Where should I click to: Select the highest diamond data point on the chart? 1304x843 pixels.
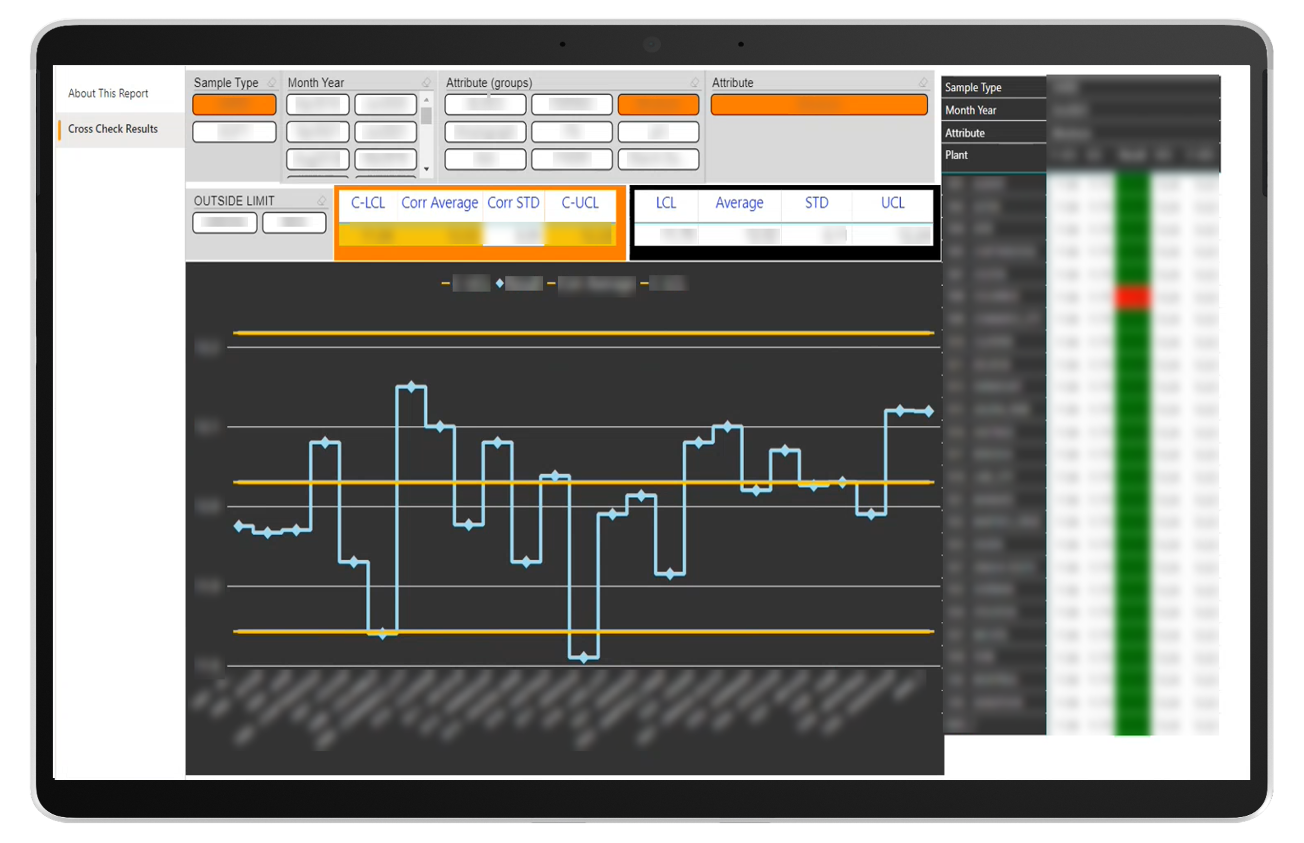click(411, 387)
